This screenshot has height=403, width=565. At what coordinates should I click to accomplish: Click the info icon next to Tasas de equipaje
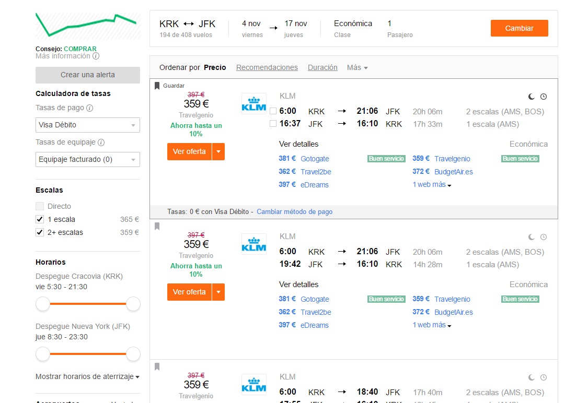101,143
